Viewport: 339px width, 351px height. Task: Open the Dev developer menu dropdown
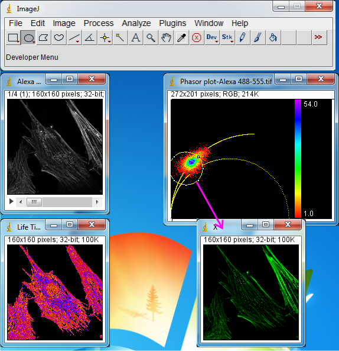click(211, 38)
